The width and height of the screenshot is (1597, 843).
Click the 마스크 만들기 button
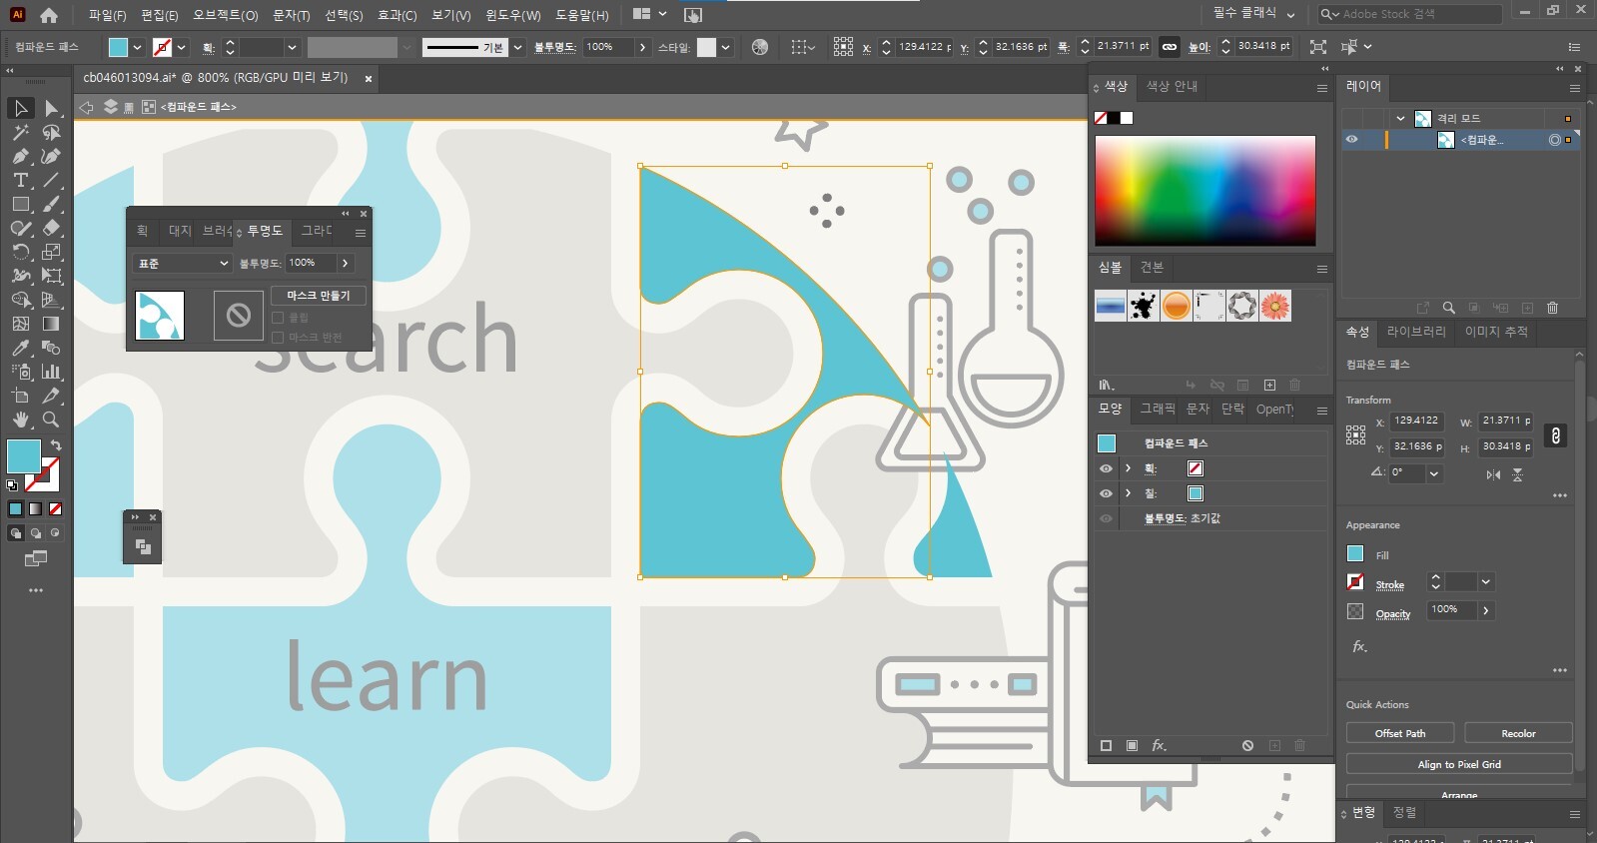[318, 296]
